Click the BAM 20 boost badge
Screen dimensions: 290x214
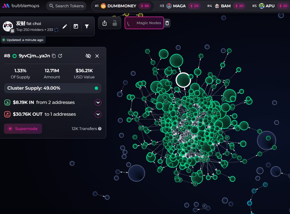239,6
